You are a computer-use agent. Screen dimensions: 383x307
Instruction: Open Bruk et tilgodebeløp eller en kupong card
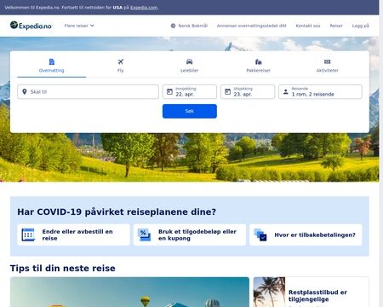[x=190, y=235]
